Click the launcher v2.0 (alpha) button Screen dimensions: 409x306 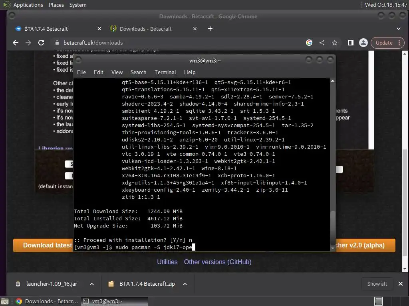click(365, 245)
